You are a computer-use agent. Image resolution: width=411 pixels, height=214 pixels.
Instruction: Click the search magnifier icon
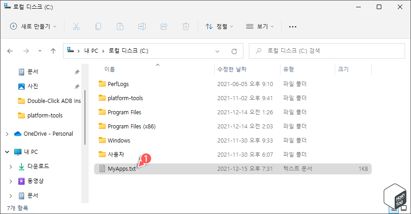(x=258, y=51)
